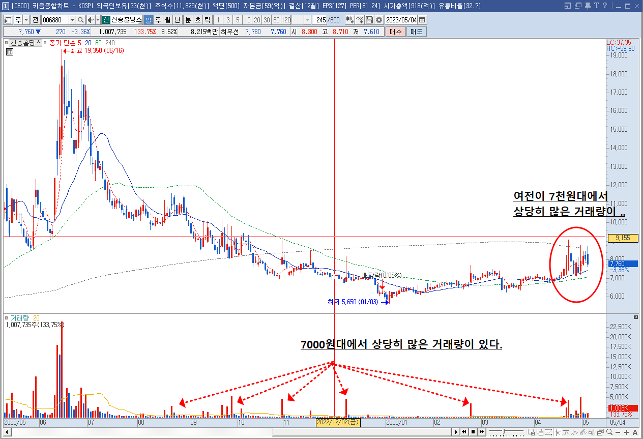Save the chart with the diskette icon
Screen dimensions: 643x439
click(x=369, y=20)
